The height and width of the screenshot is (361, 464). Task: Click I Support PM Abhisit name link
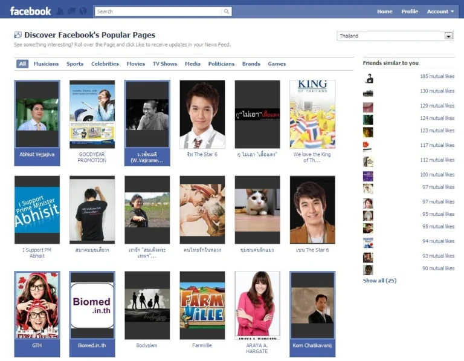[37, 253]
